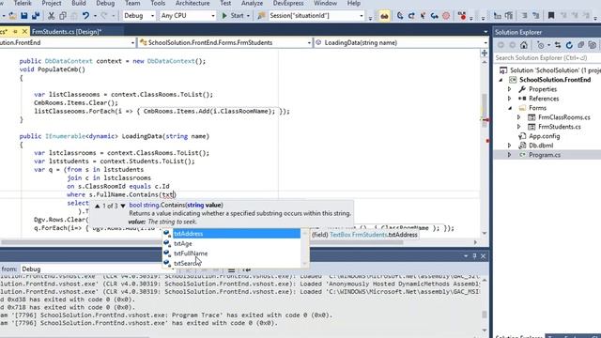Click the Find in Files binoculars icon
Screen dimensions: 601x338
point(384,16)
